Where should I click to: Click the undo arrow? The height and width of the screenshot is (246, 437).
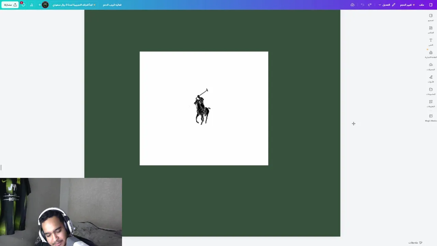(362, 5)
